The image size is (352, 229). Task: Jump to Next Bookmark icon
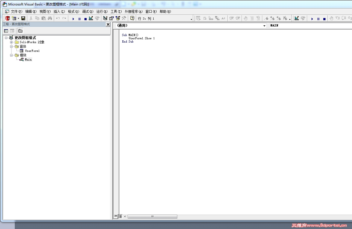click(x=272, y=18)
